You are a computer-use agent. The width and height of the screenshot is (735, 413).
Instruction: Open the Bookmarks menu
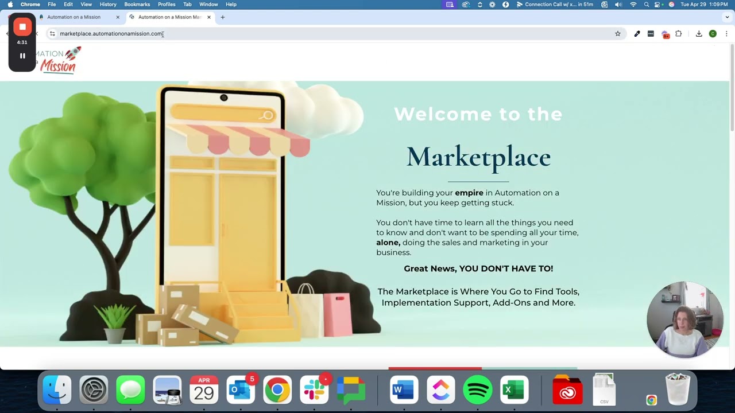click(137, 5)
